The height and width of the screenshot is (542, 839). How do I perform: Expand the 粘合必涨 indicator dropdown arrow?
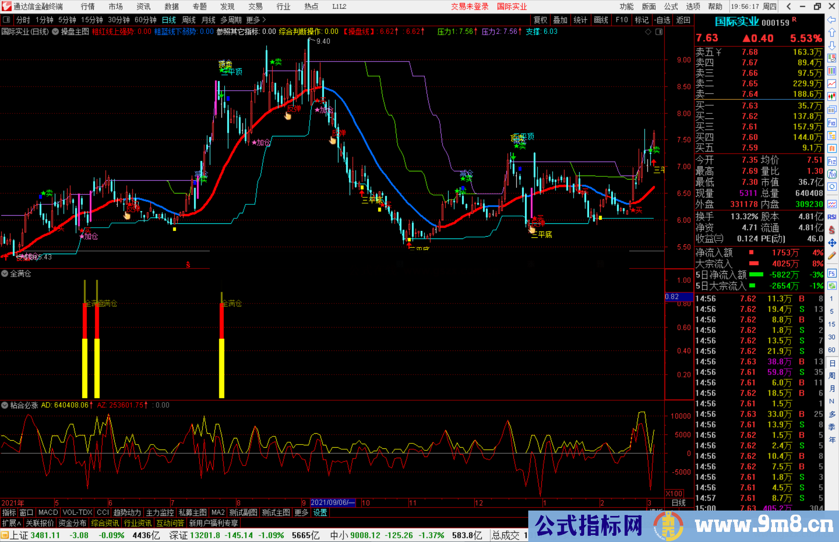(5, 405)
